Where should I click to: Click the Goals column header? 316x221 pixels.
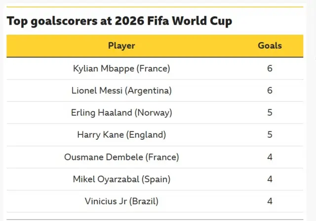click(270, 46)
